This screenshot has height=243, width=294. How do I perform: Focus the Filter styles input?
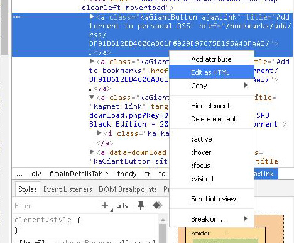tap(55, 206)
